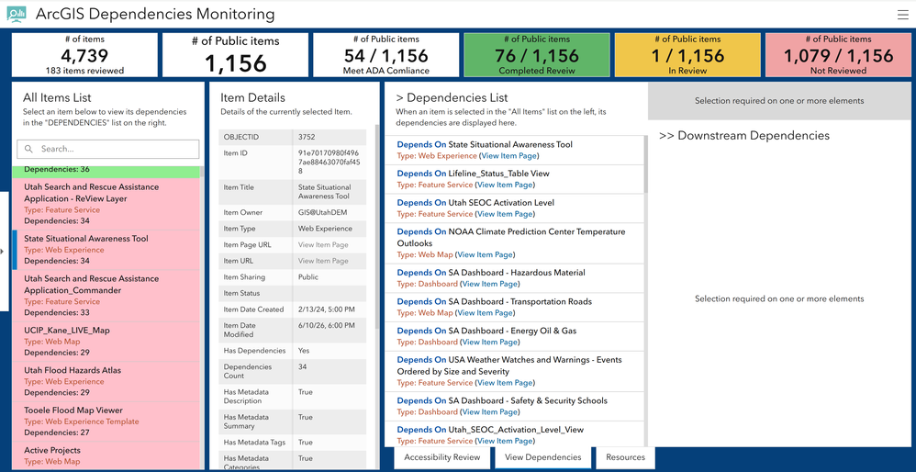Focus the All Items search field

[x=108, y=149]
